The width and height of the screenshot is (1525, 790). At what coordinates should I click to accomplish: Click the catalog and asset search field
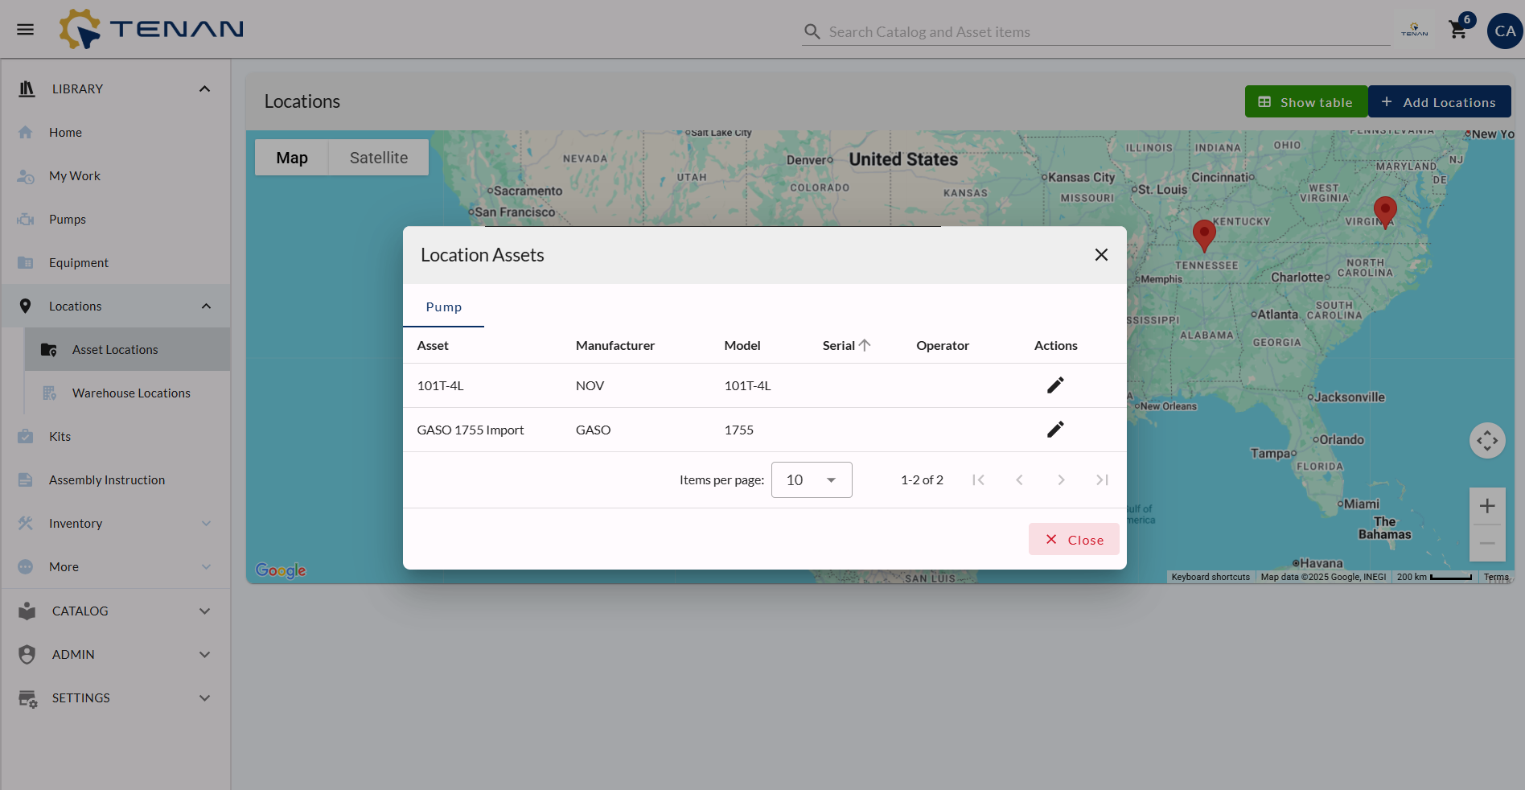tap(1102, 32)
